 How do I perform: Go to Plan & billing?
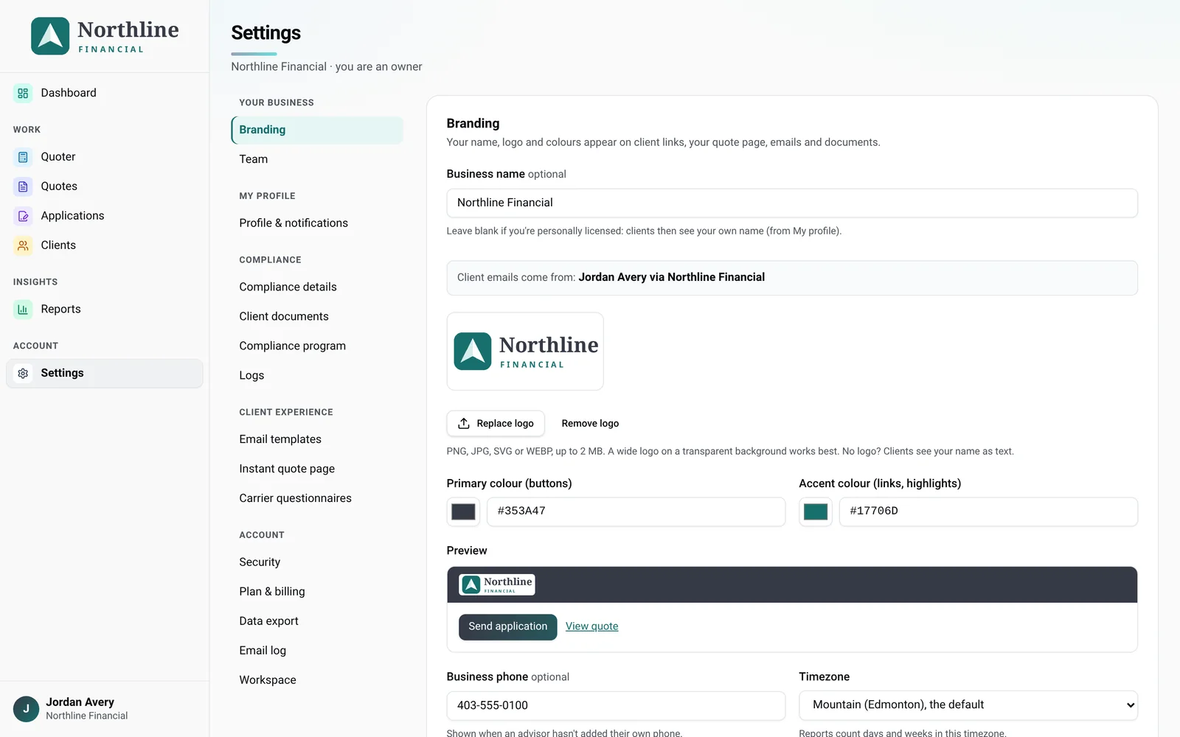pyautogui.click(x=317, y=592)
